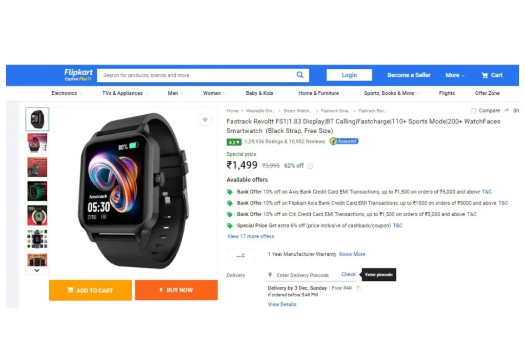Image resolution: width=525 pixels, height=350 pixels.
Task: Open View 17 more offers link
Action: point(250,236)
